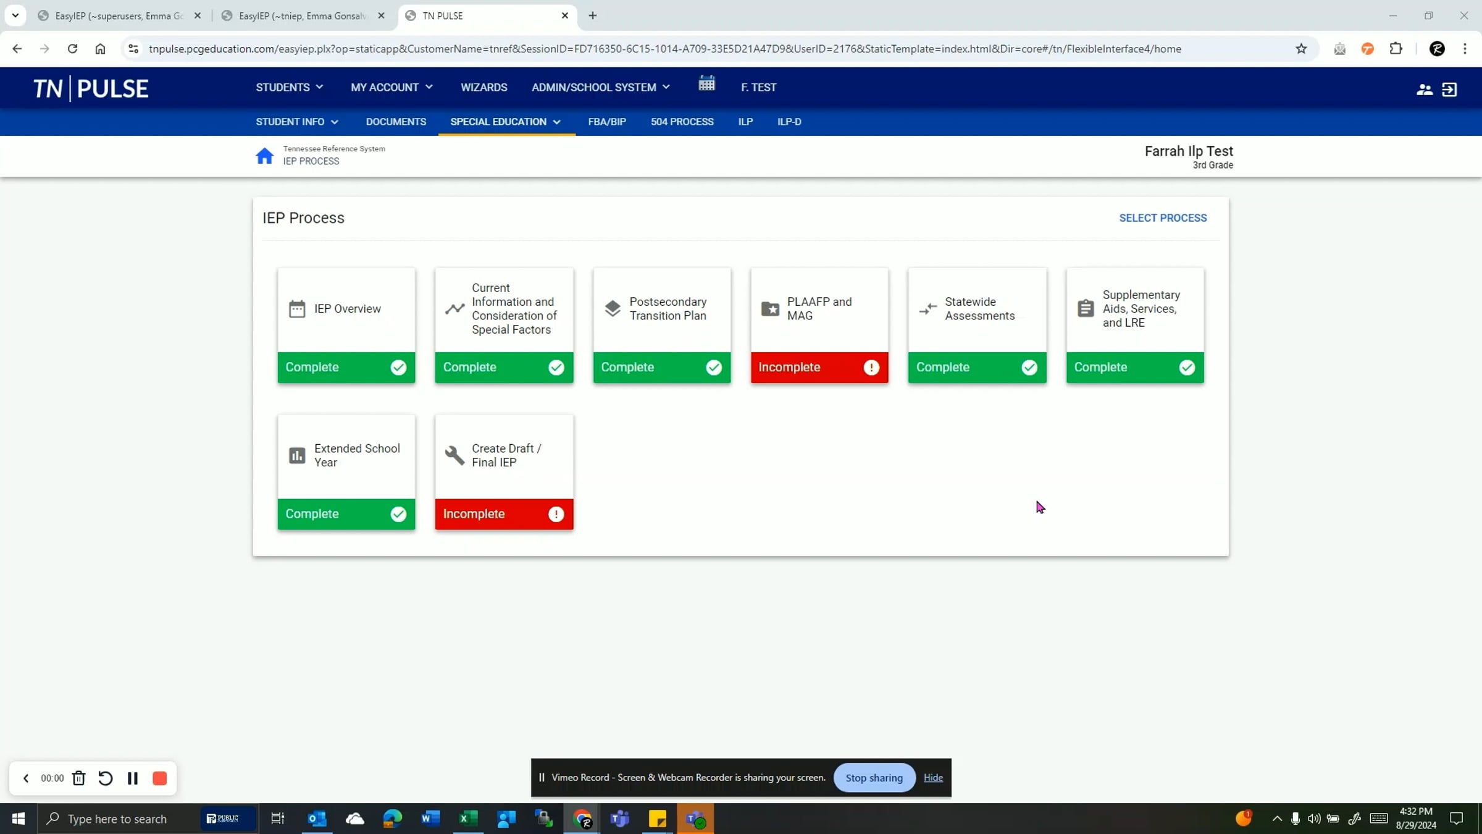Image resolution: width=1482 pixels, height=834 pixels.
Task: Open the DOCUMENTS menu item
Action: click(395, 122)
